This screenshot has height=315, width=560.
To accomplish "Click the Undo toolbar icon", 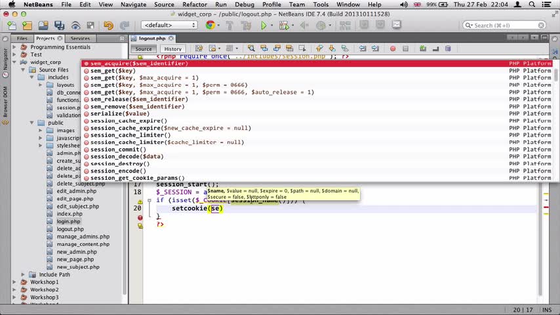I will click(x=108, y=26).
